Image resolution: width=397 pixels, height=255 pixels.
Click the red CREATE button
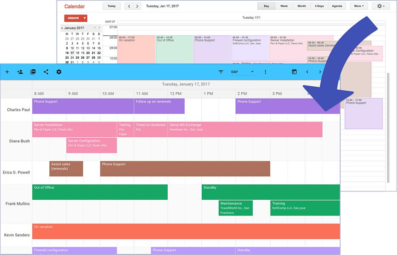coord(73,18)
